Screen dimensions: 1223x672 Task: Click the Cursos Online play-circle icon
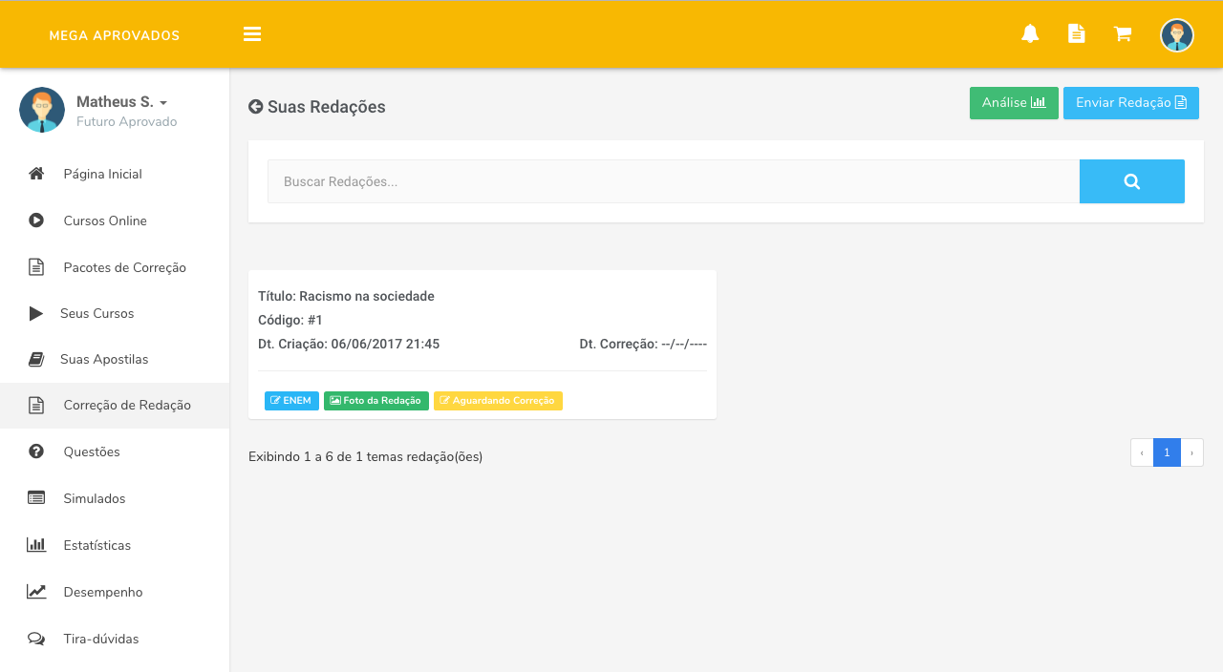(36, 220)
